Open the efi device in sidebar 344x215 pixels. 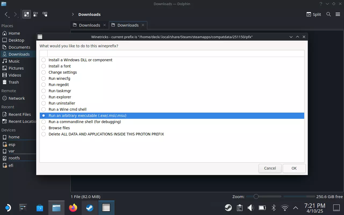[x=18, y=166]
